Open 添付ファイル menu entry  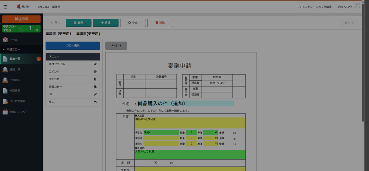73,64
